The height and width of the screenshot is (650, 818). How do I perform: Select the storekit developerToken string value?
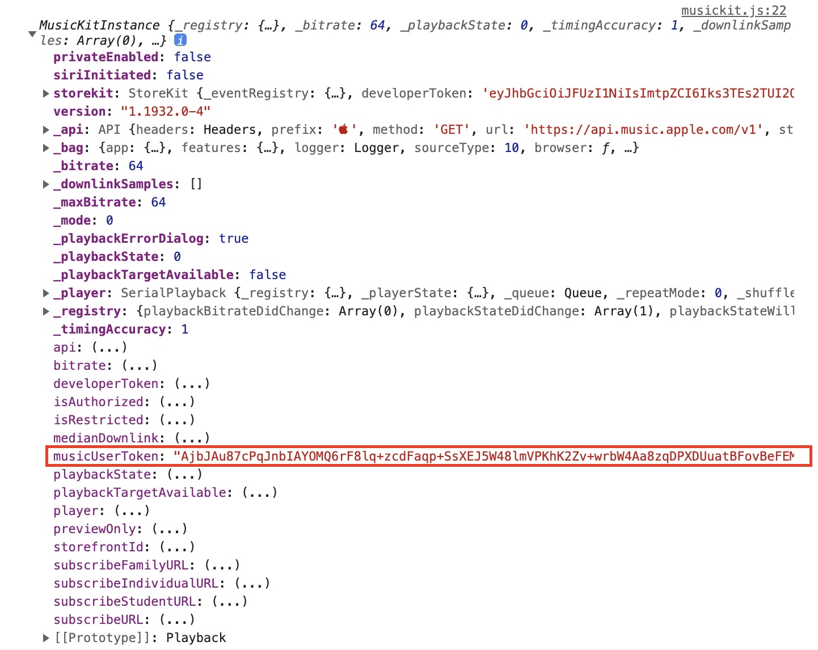click(638, 93)
